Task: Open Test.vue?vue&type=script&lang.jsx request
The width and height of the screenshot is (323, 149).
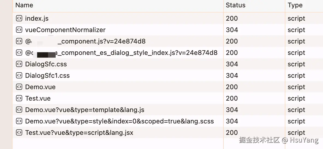Action: pos(79,133)
